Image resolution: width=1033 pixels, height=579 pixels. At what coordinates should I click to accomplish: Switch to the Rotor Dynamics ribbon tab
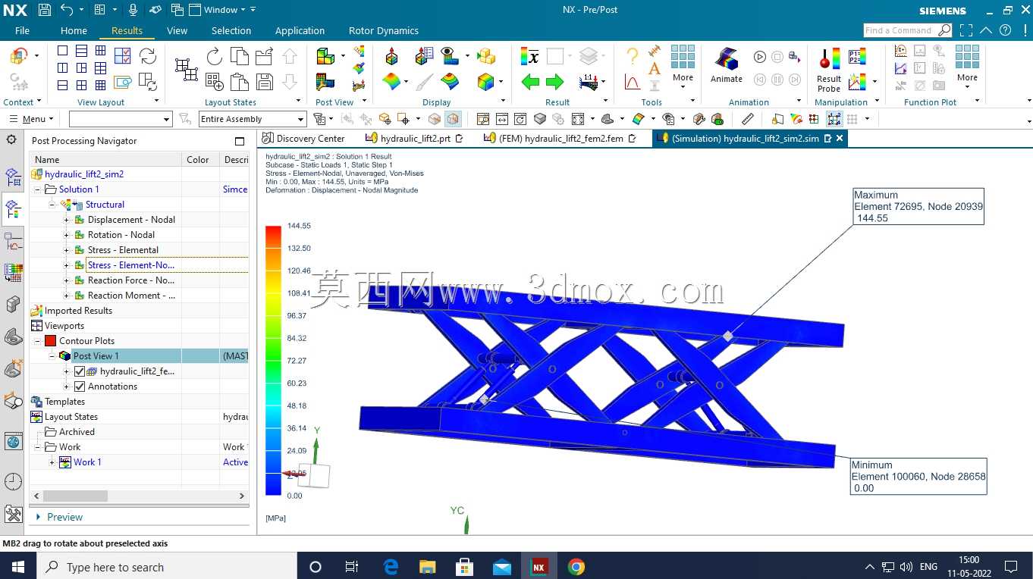384,30
